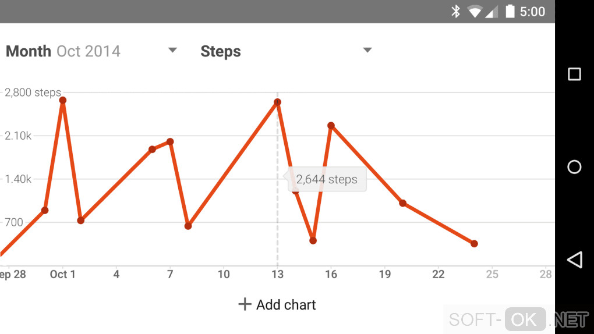Screen dimensions: 594x334
Task: Click the Add chart button
Action: [277, 304]
